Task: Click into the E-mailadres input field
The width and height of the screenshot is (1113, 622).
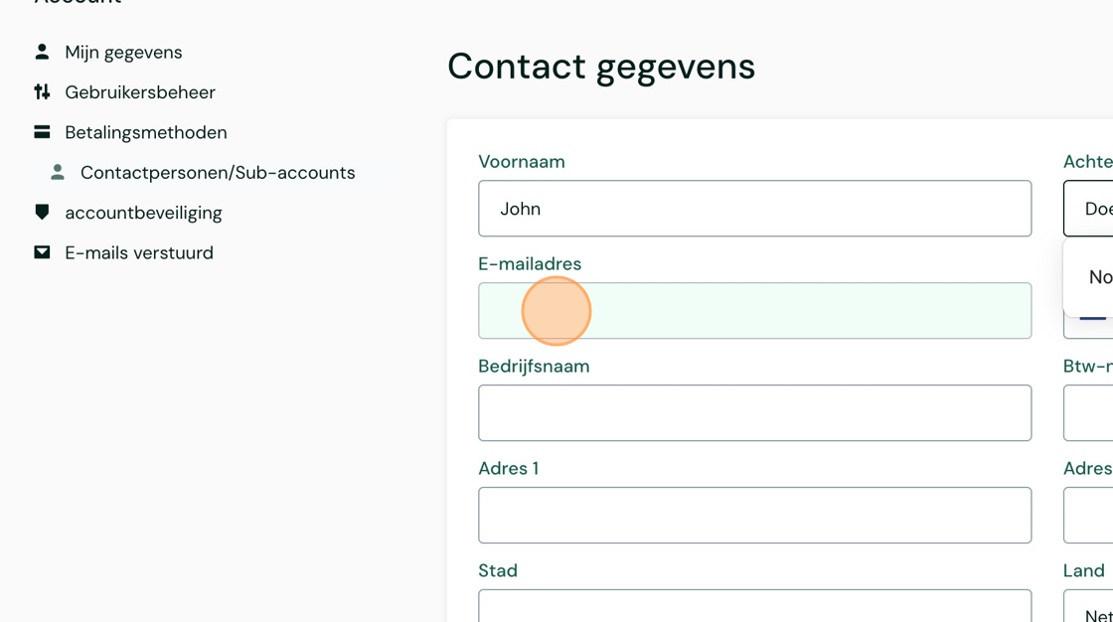Action: pos(754,311)
